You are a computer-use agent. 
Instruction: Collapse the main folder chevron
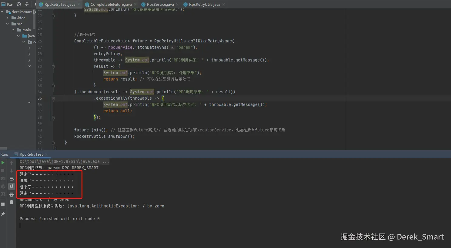point(13,30)
